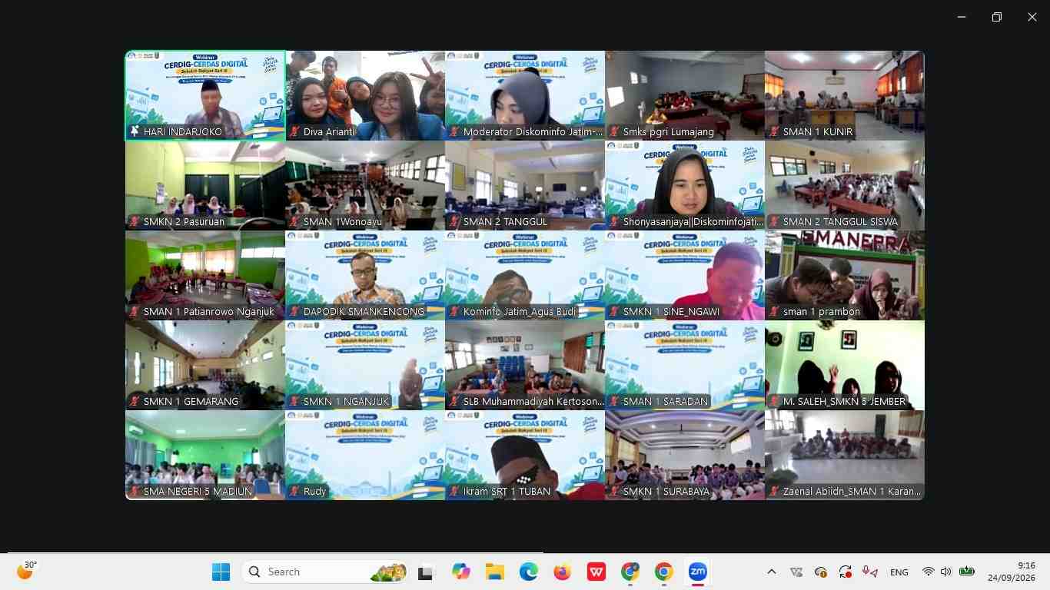The height and width of the screenshot is (590, 1050).
Task: Switch the ENG input language indicator
Action: pyautogui.click(x=899, y=572)
